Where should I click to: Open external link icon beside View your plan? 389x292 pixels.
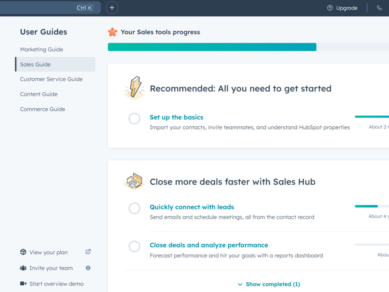tap(88, 252)
